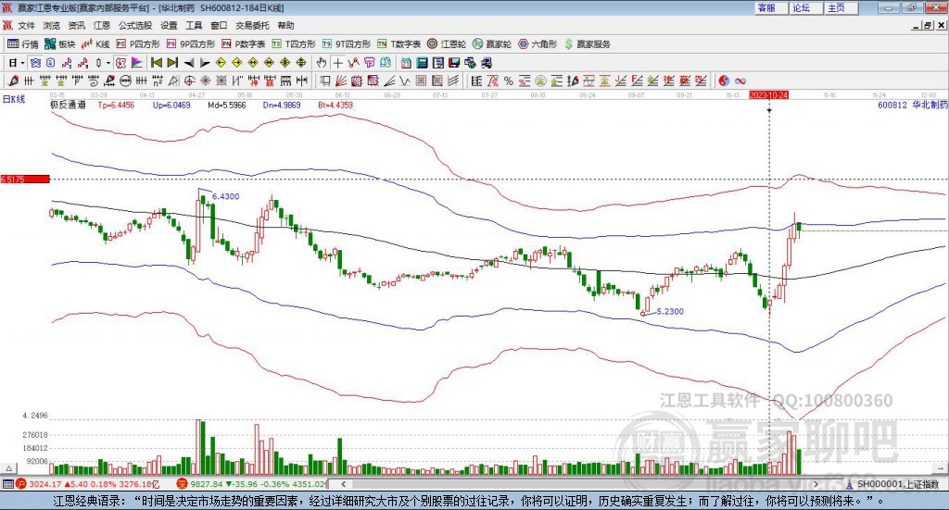The height and width of the screenshot is (510, 949).
Task: Select the red pencil drawing tool
Action: click(13, 81)
